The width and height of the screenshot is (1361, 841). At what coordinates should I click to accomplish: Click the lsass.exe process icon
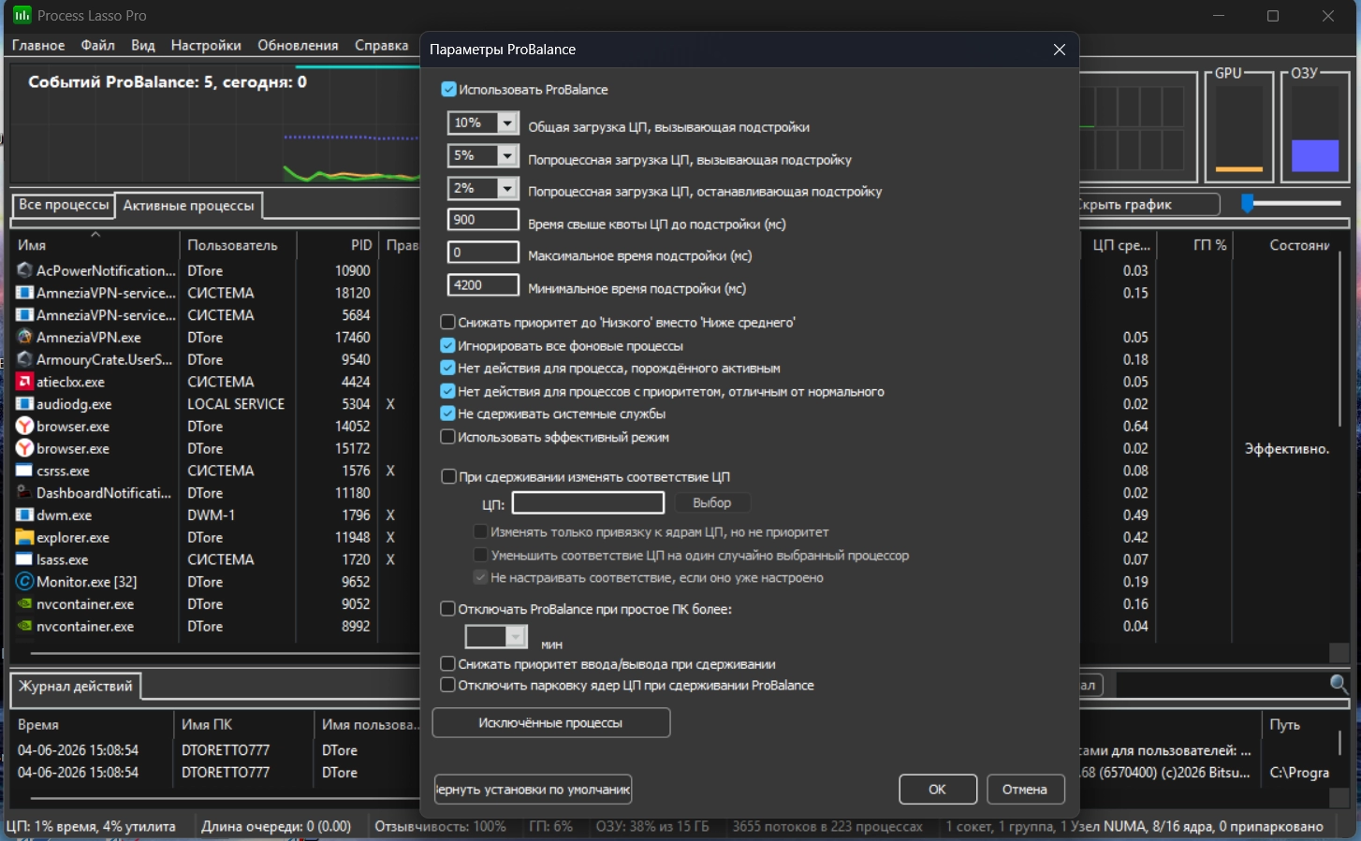[x=25, y=559]
